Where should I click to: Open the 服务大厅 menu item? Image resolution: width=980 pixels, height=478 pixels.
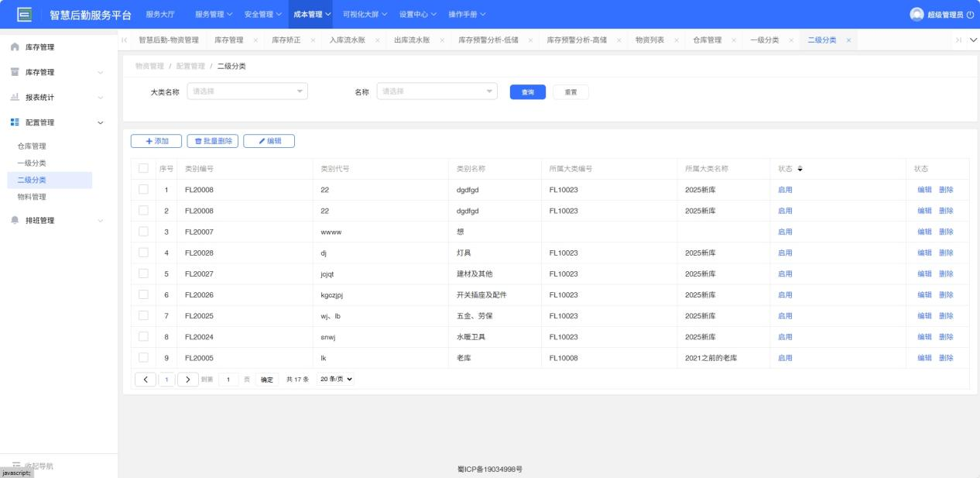[160, 15]
